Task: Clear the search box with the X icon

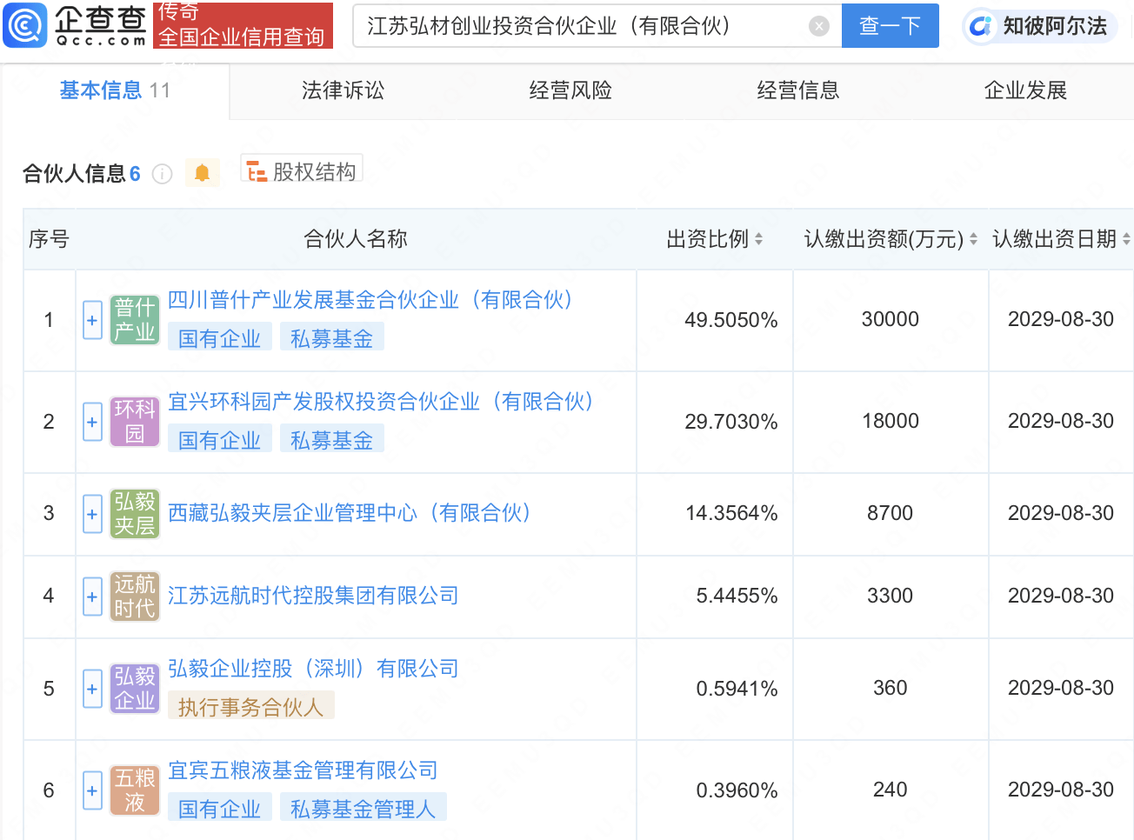Action: (x=818, y=26)
